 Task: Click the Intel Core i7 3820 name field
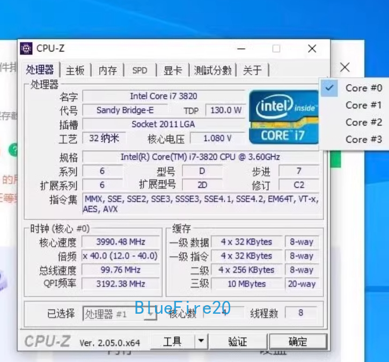coord(164,96)
